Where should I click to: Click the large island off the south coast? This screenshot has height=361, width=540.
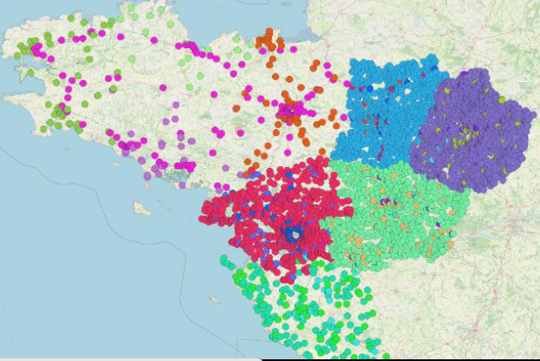(142, 207)
